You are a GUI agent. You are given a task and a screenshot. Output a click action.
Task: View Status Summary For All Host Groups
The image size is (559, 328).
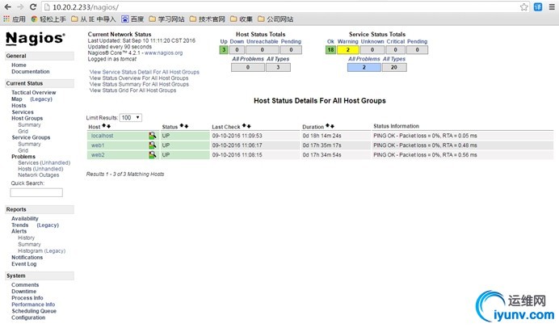(139, 84)
